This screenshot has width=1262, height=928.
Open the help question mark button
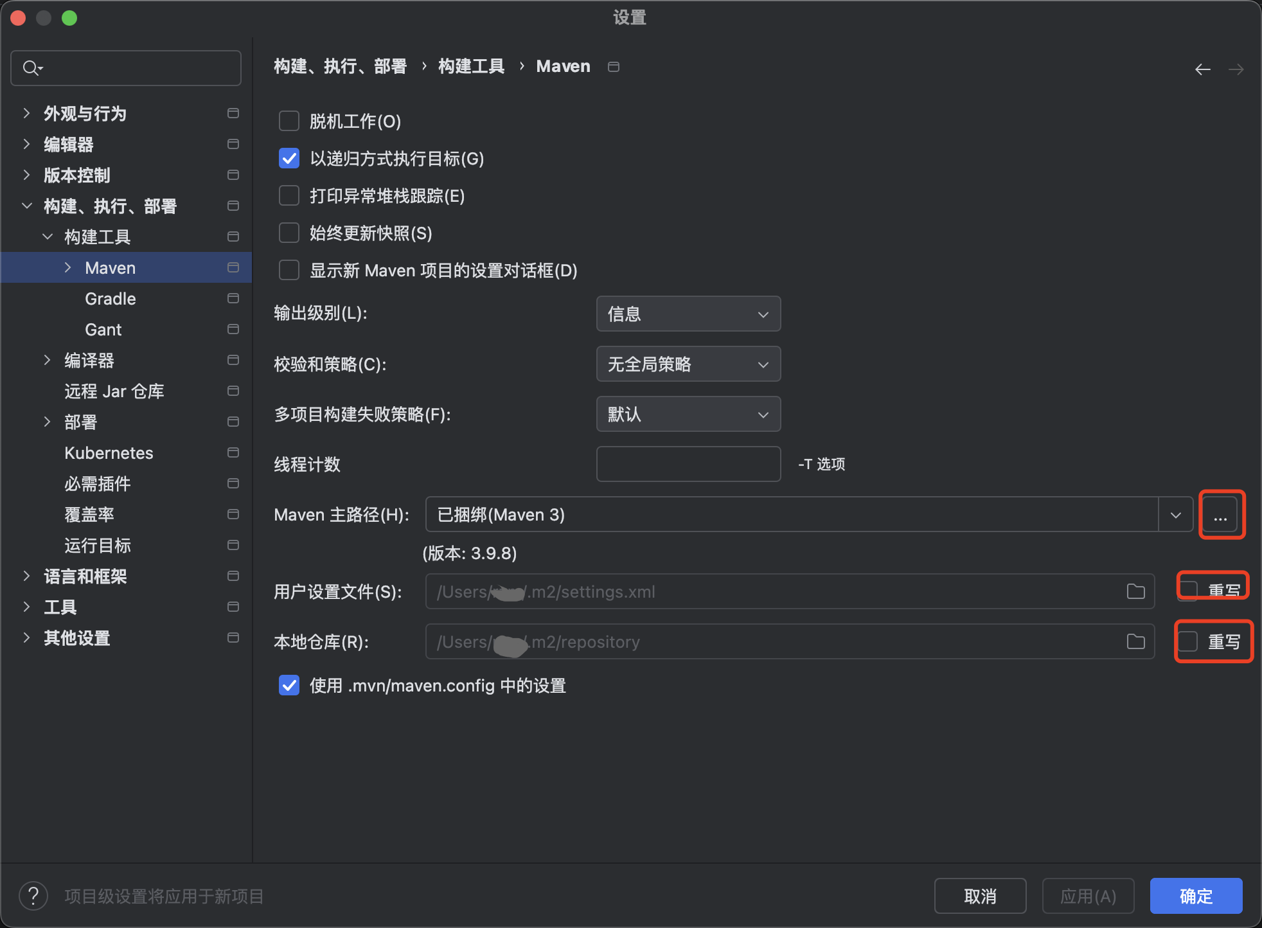(x=33, y=896)
